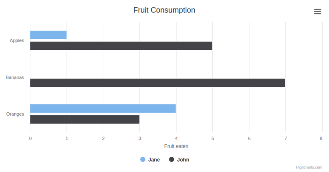This screenshot has height=172, width=329.
Task: Select Jane's blue Apples bar
Action: (48, 35)
